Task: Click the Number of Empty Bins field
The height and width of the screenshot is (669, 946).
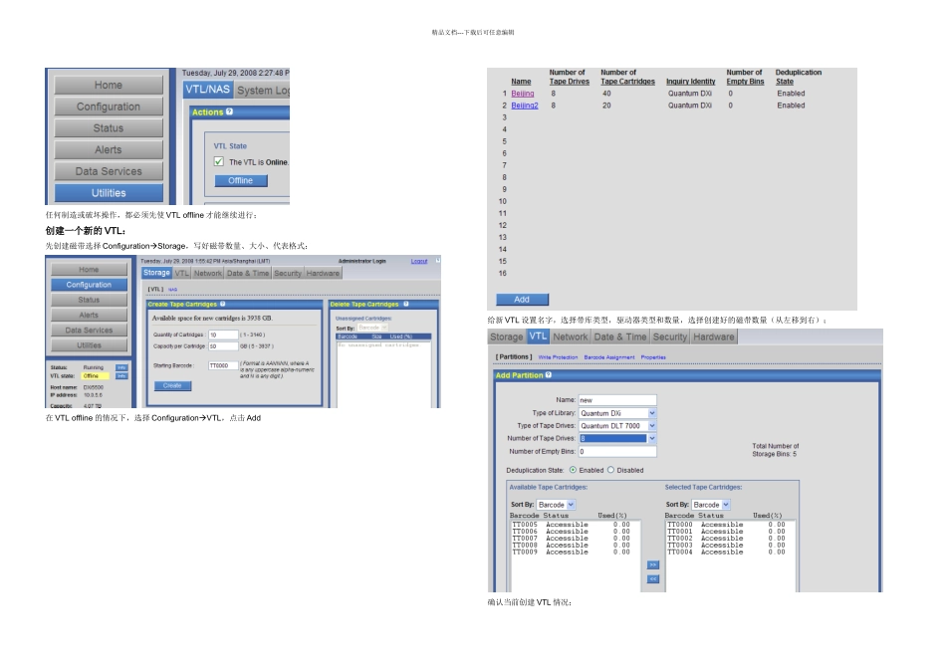Action: coord(617,451)
